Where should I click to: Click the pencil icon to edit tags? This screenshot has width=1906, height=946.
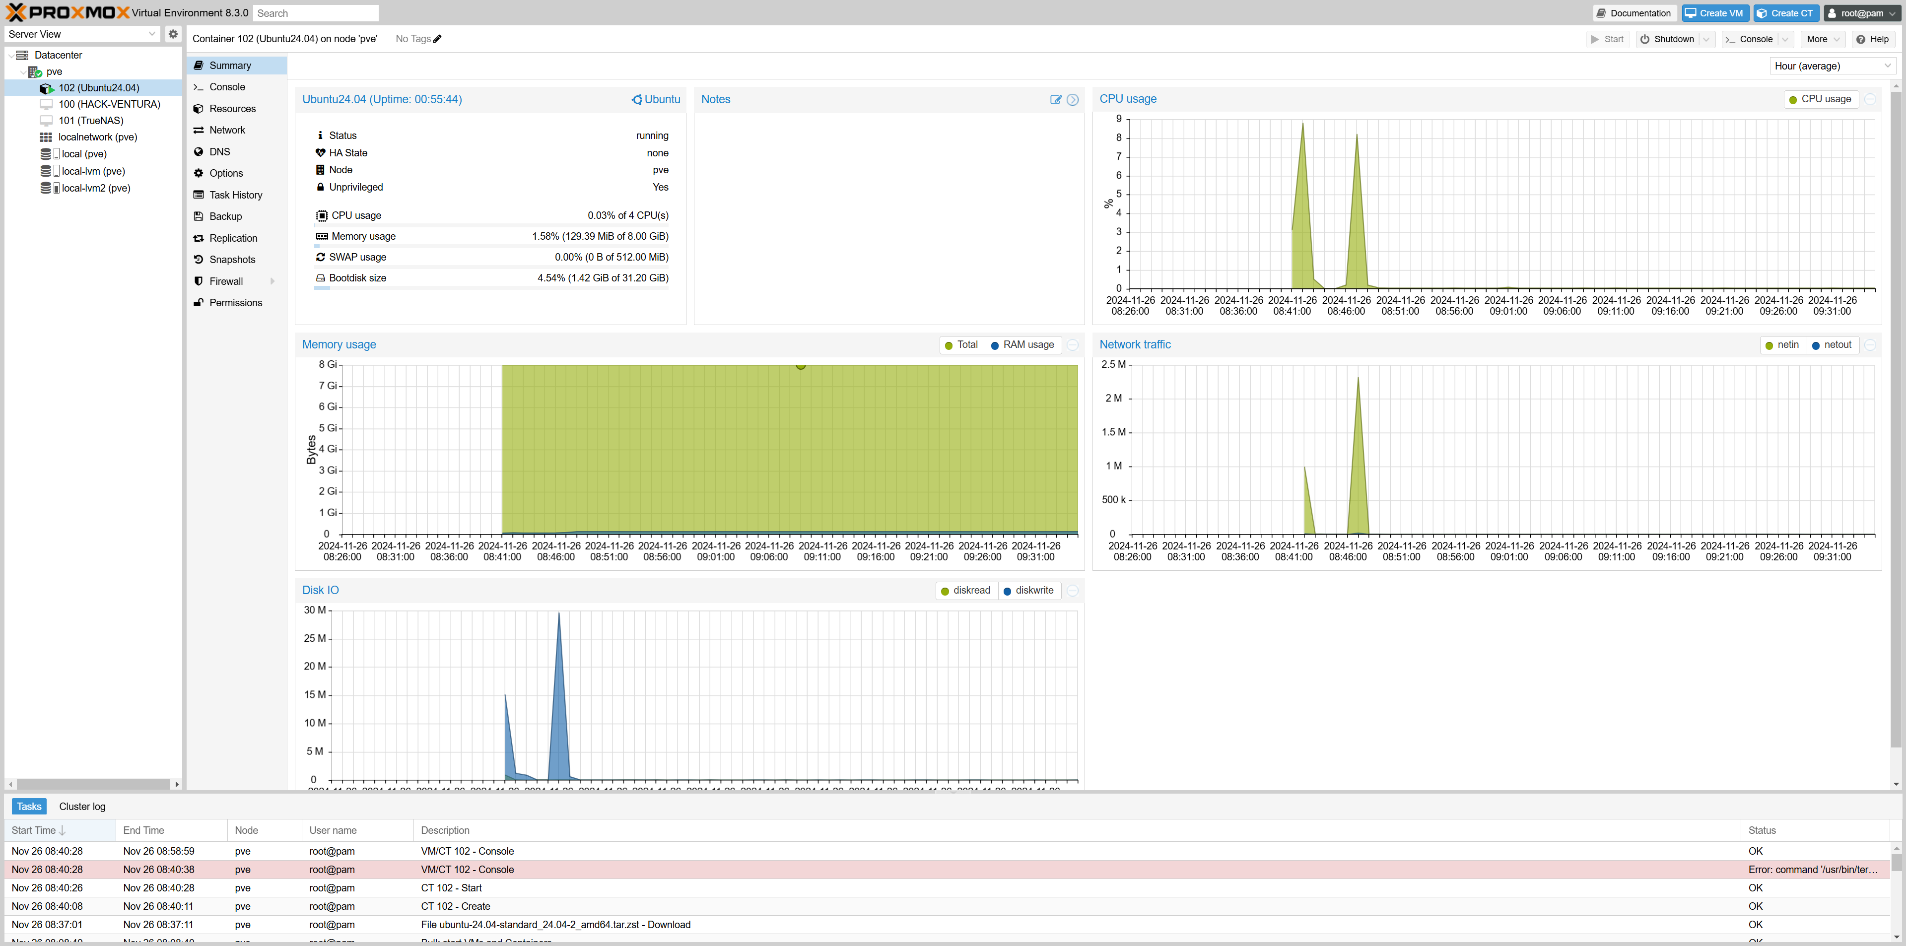(437, 39)
